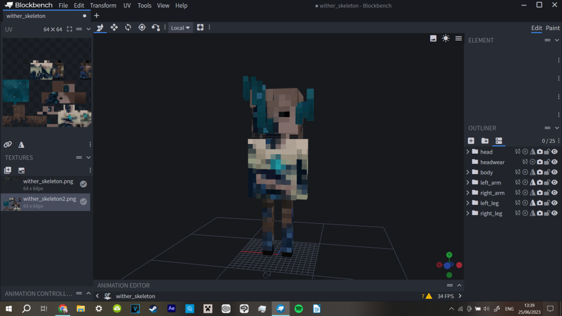Open the Edit menu
This screenshot has height=316, width=562.
pyautogui.click(x=79, y=5)
